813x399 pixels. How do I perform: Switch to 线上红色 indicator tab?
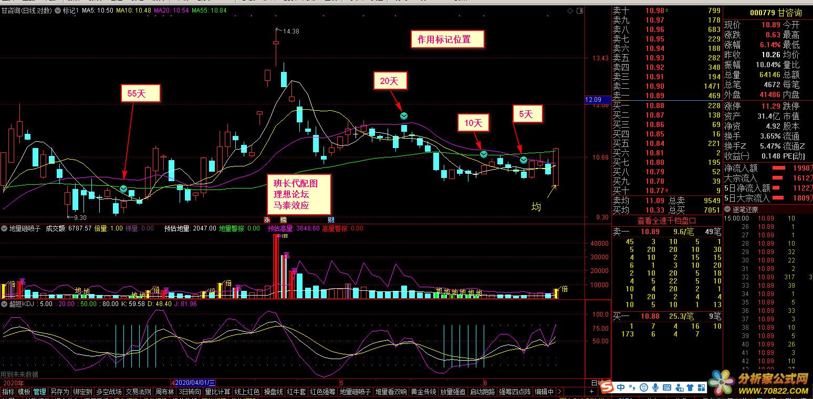247,392
